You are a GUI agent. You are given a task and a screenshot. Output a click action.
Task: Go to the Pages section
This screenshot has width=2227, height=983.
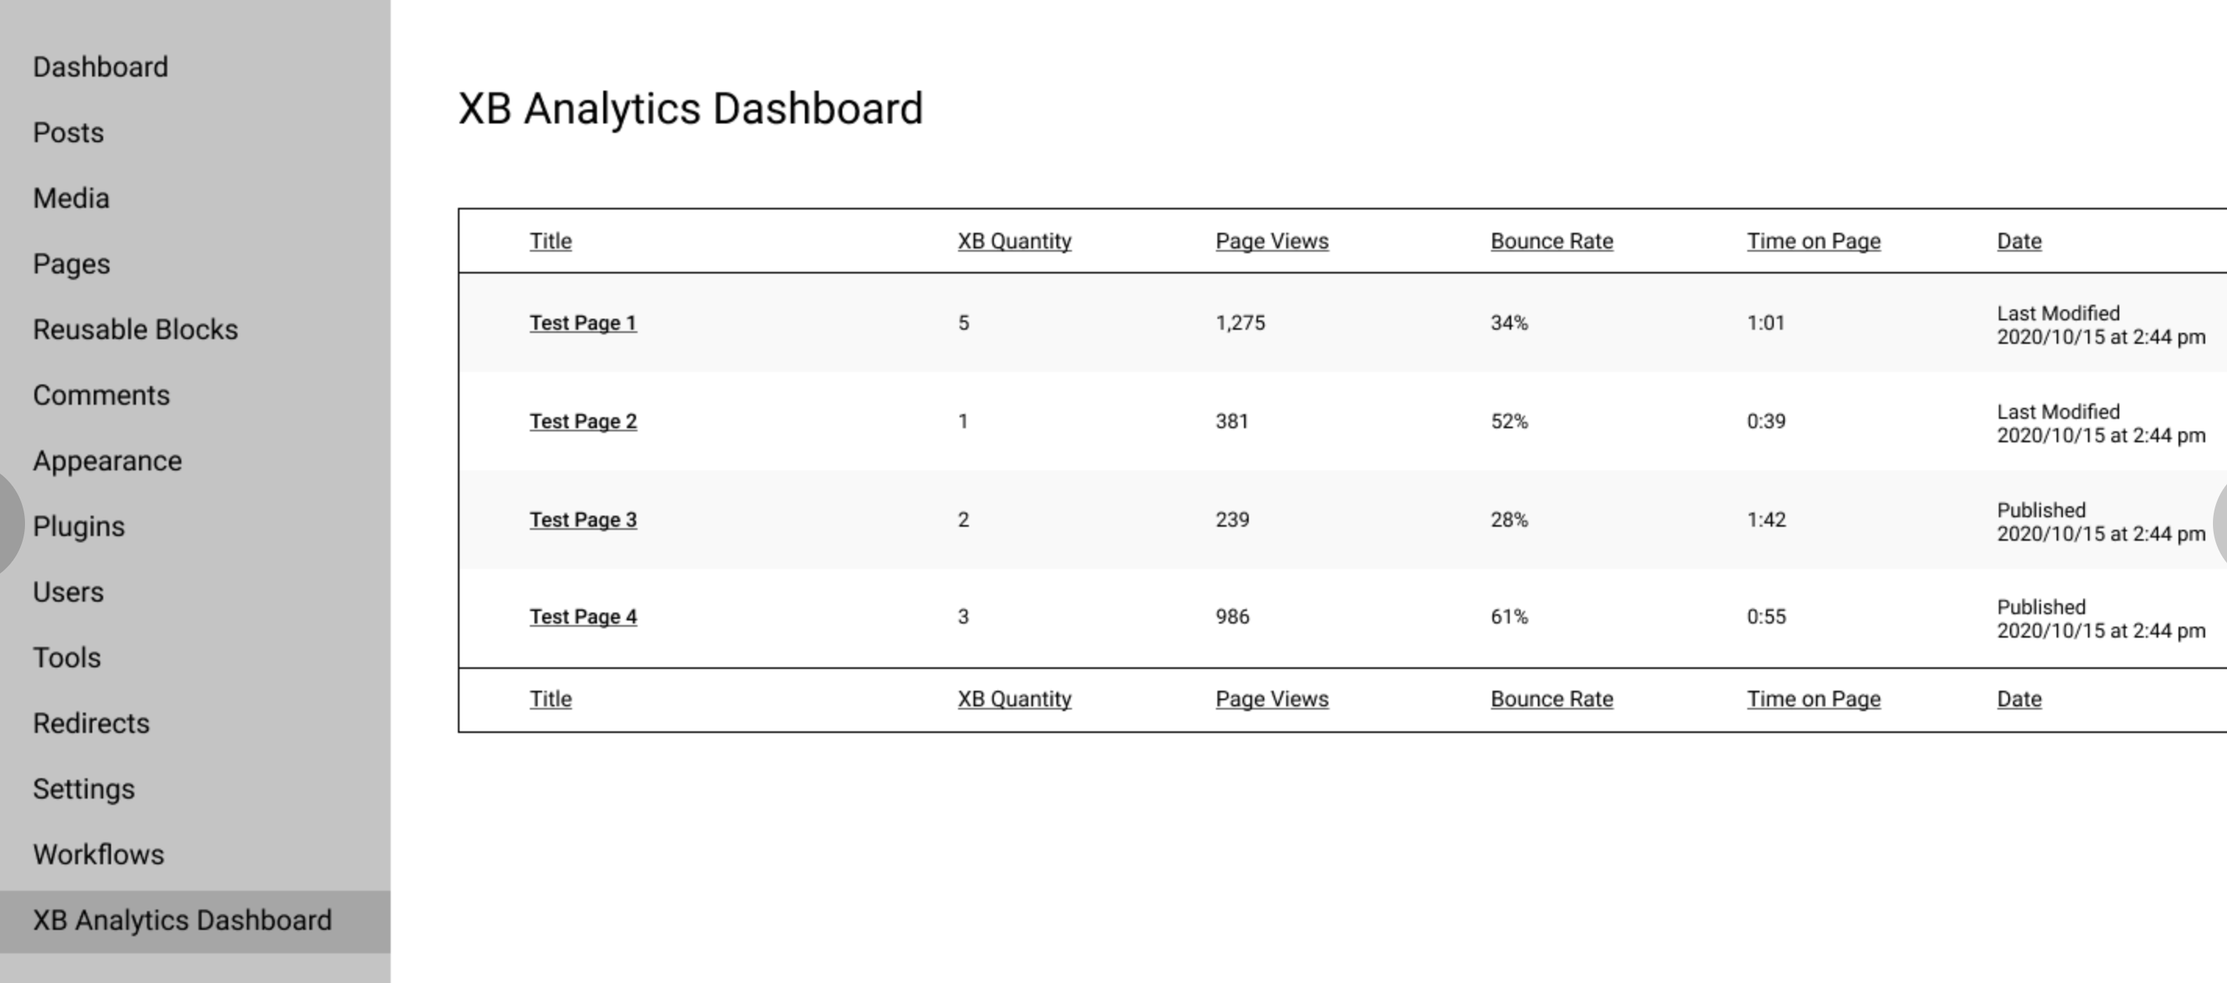(71, 263)
